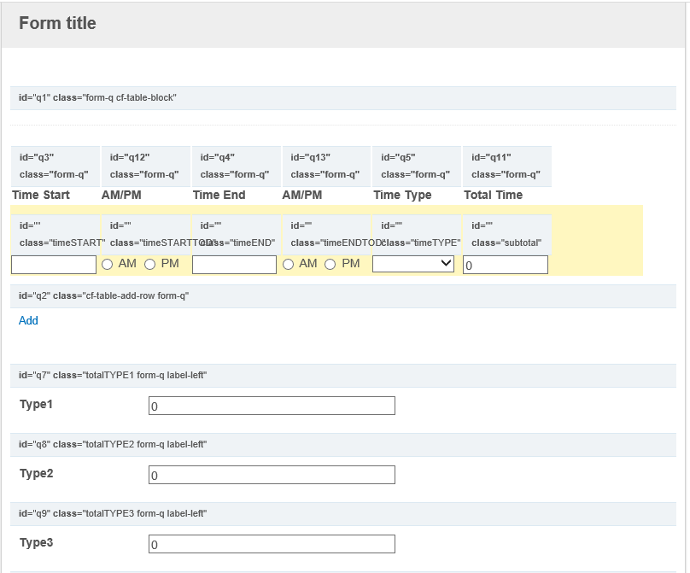Click the Time Type column header
Image resolution: width=690 pixels, height=573 pixels.
coord(402,196)
